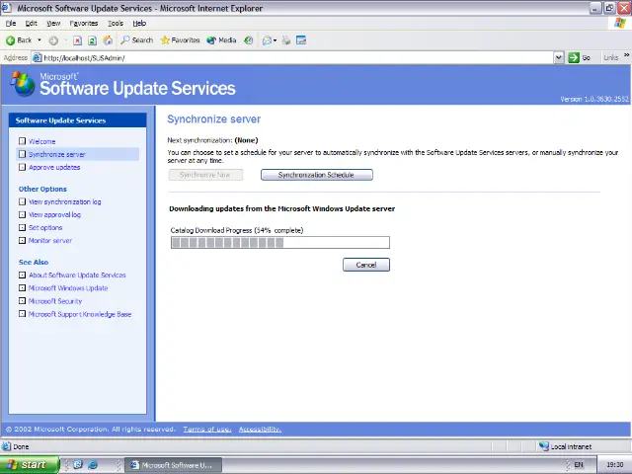Click the Mail envelope icon
The image size is (632, 474).
click(267, 40)
